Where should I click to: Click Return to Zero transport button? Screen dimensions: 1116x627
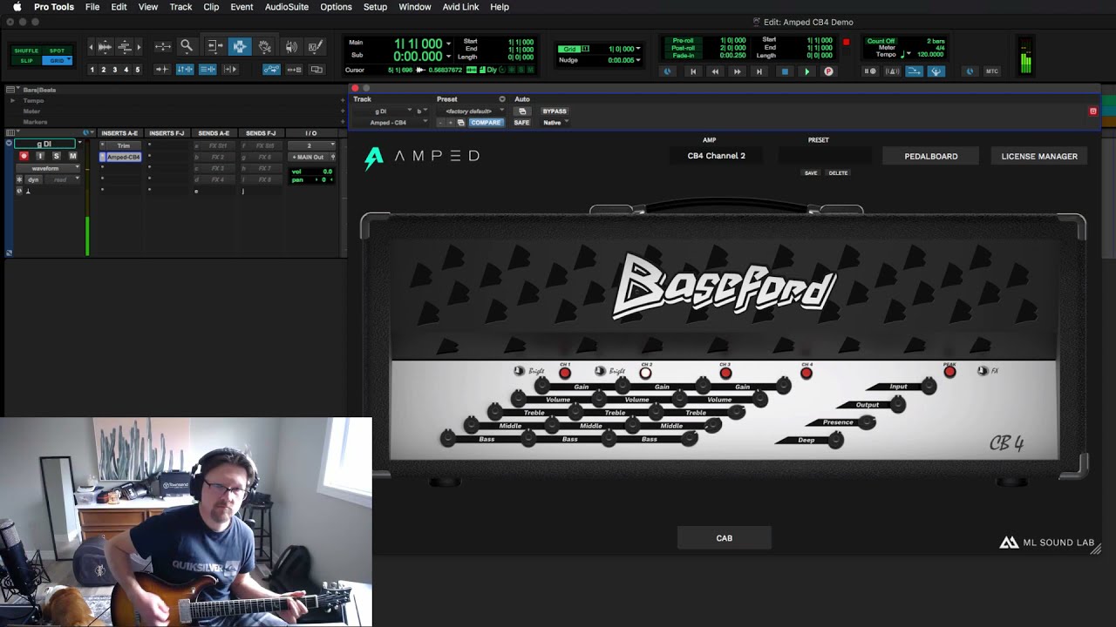tap(693, 71)
